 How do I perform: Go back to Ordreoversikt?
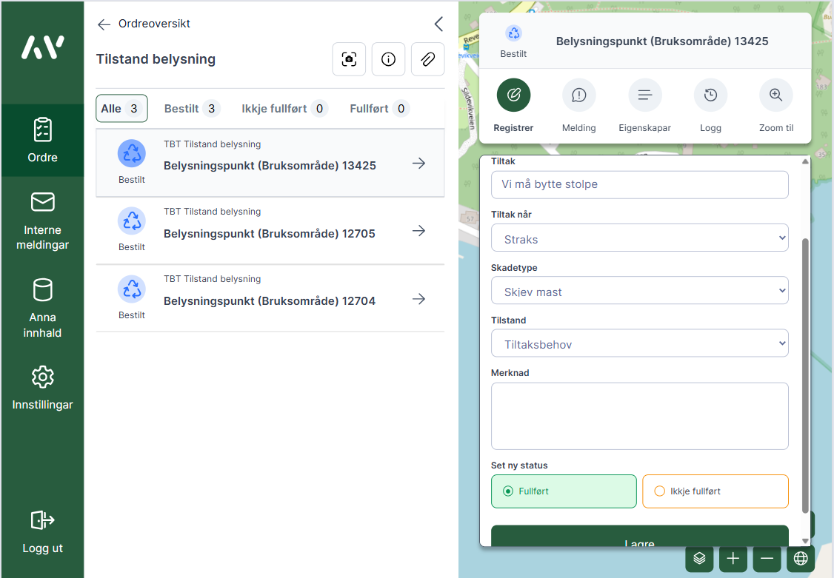[x=144, y=24]
